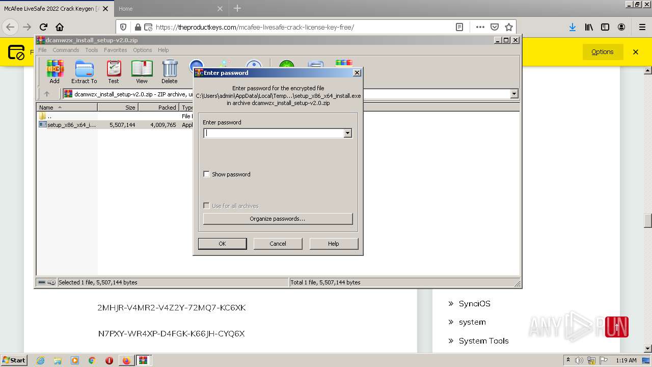Save page to Pocket icon
The height and width of the screenshot is (367, 652).
coord(495,27)
